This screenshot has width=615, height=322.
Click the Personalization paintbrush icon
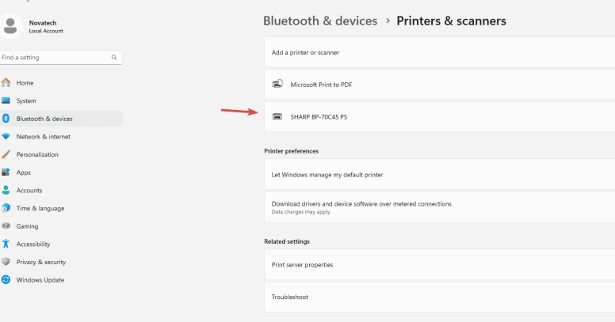(6, 154)
